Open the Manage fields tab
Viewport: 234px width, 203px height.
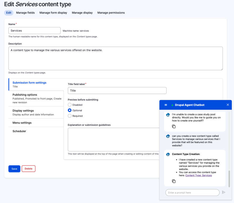(25, 13)
